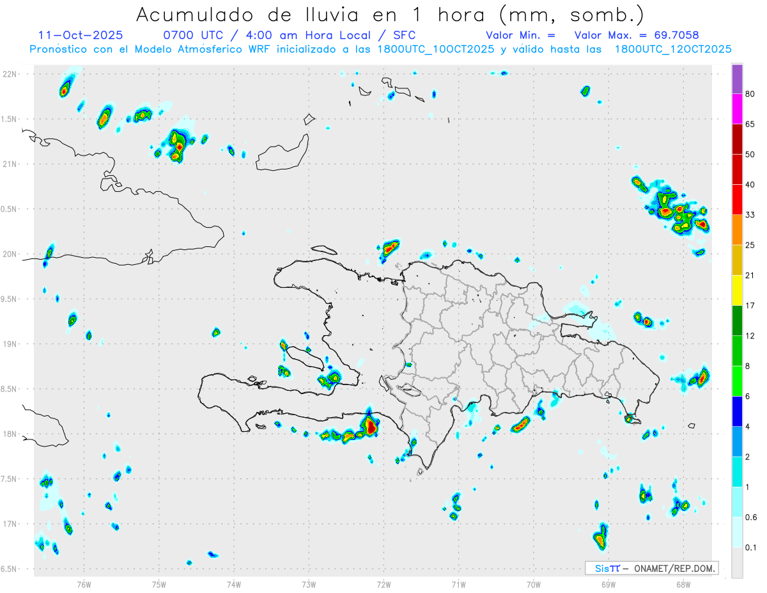Click the 'Valor Max. = 69.7058' readout

tap(637, 35)
